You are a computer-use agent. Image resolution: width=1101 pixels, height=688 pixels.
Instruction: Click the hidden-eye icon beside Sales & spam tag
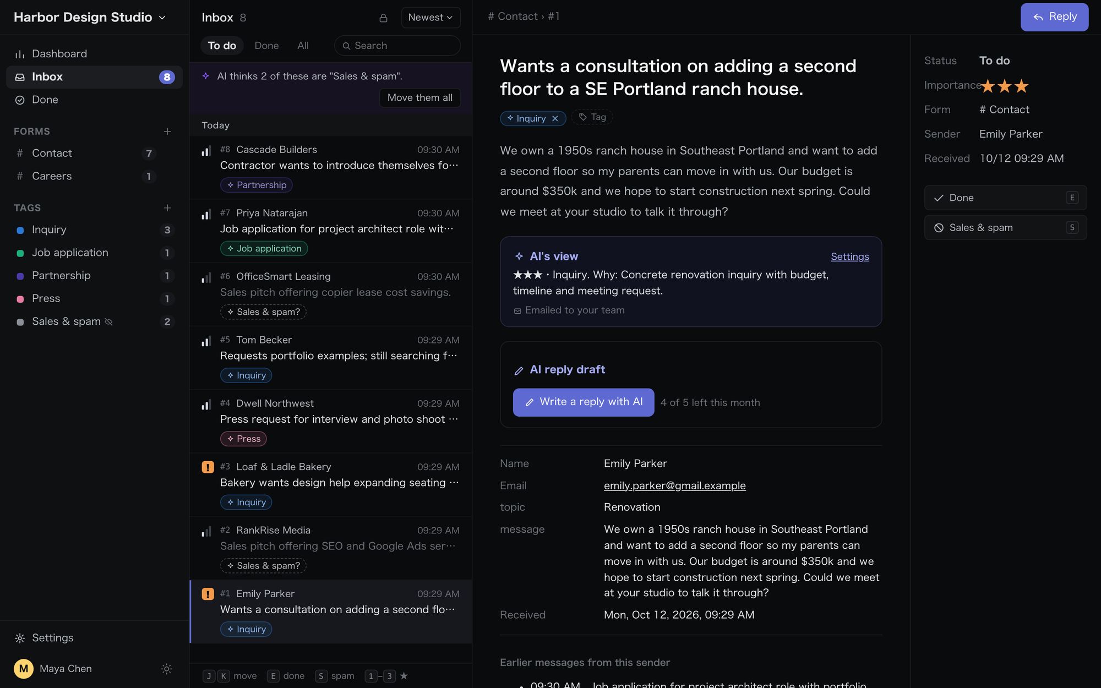108,322
